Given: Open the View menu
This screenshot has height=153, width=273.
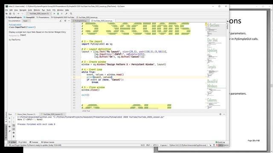Looking at the screenshot, I should pos(16,10).
